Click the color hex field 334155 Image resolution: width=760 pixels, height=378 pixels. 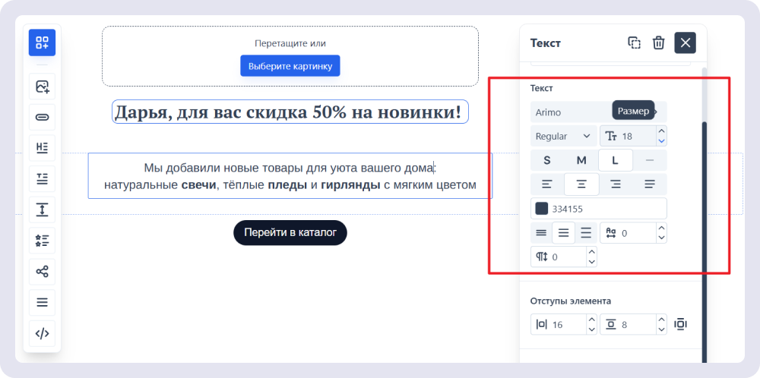click(x=599, y=209)
